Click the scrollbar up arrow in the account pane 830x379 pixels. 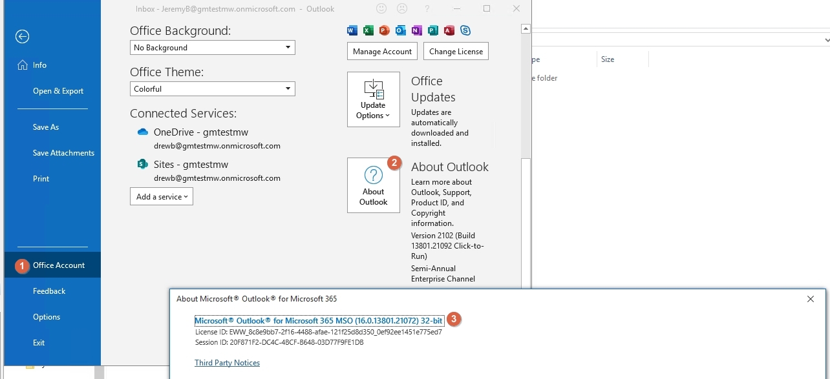[x=526, y=29]
